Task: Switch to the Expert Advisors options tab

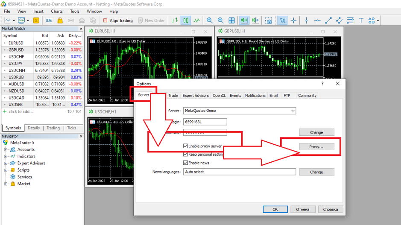Action: [196, 95]
